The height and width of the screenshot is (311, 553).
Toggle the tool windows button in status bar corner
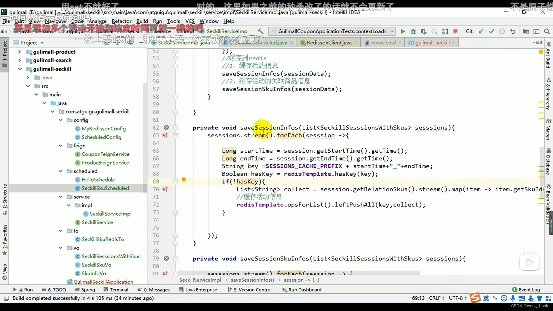6,298
